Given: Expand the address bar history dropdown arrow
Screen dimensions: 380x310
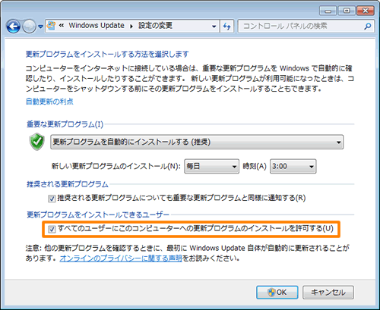Looking at the screenshot, I should (x=214, y=27).
